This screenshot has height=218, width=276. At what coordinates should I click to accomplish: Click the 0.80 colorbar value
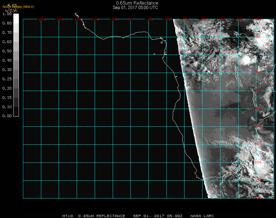[7, 23]
